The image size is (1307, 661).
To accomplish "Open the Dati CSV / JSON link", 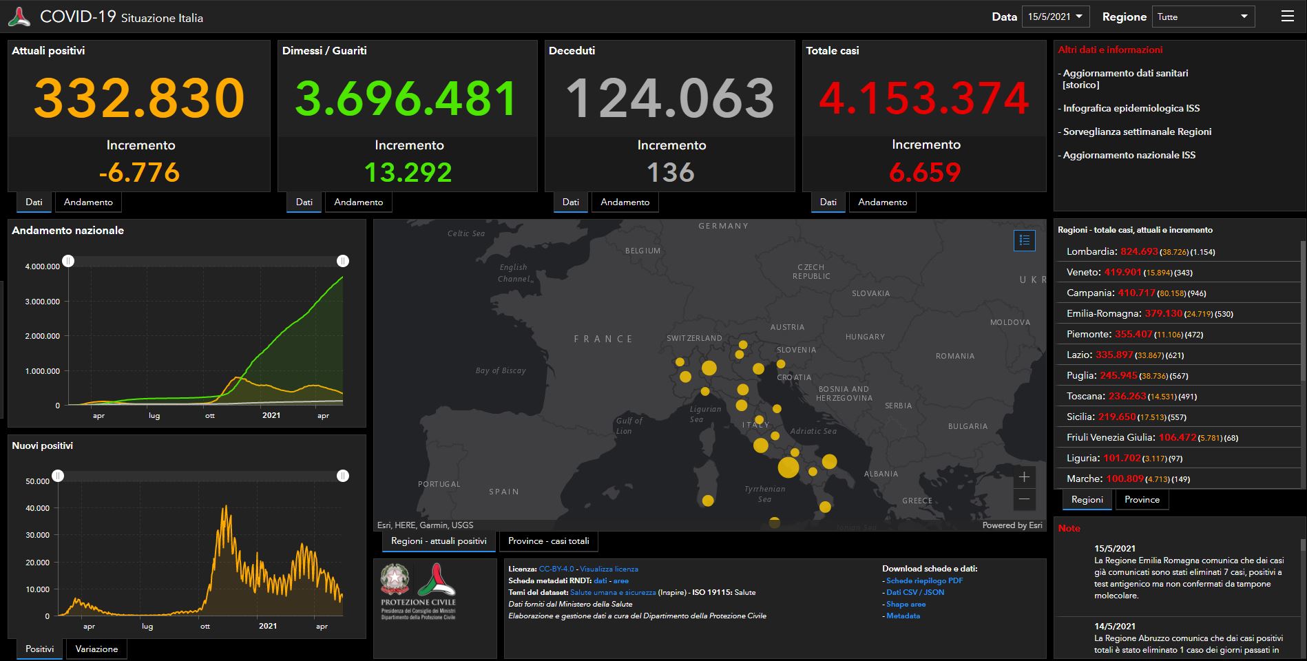I will pos(915,592).
